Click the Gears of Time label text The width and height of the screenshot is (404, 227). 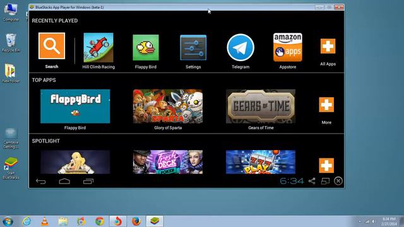point(261,127)
